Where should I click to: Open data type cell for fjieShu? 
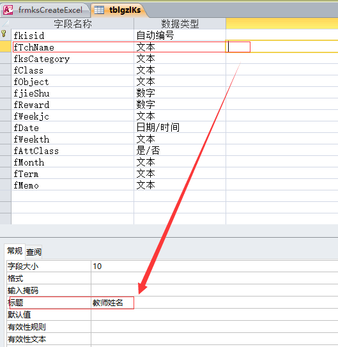pyautogui.click(x=180, y=93)
